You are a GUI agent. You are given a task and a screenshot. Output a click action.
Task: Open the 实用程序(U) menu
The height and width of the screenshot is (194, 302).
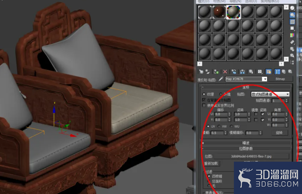pyautogui.click(x=270, y=1)
